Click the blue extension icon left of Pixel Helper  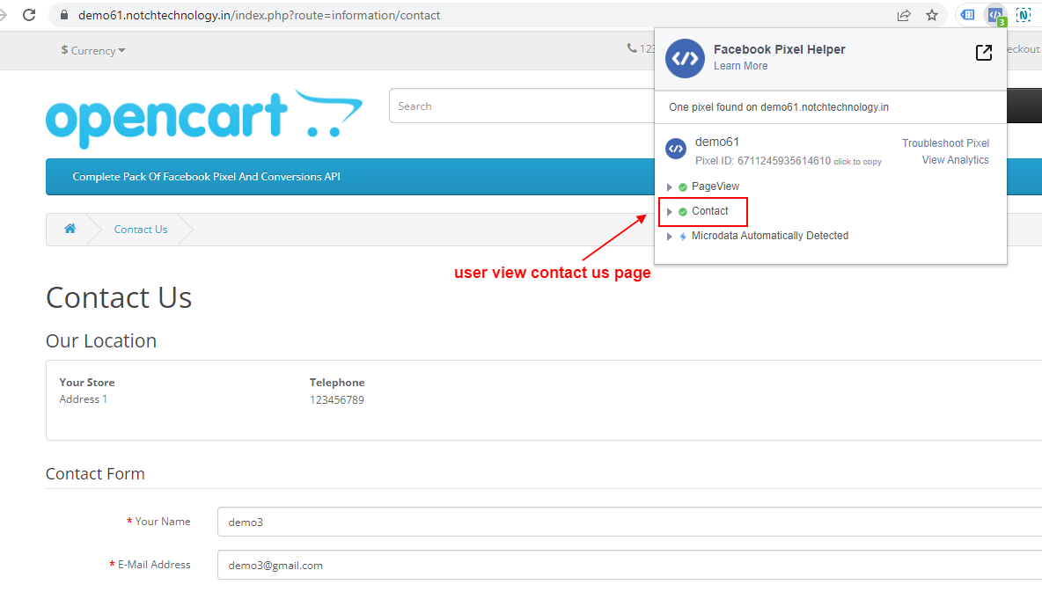(967, 15)
